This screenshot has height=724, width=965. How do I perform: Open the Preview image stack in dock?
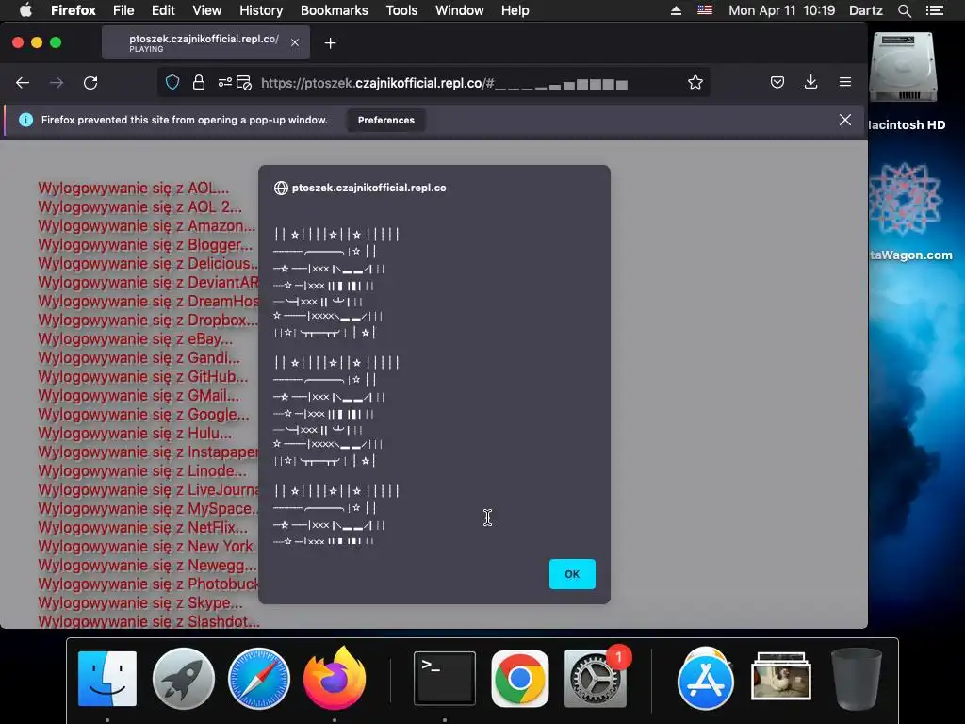781,676
